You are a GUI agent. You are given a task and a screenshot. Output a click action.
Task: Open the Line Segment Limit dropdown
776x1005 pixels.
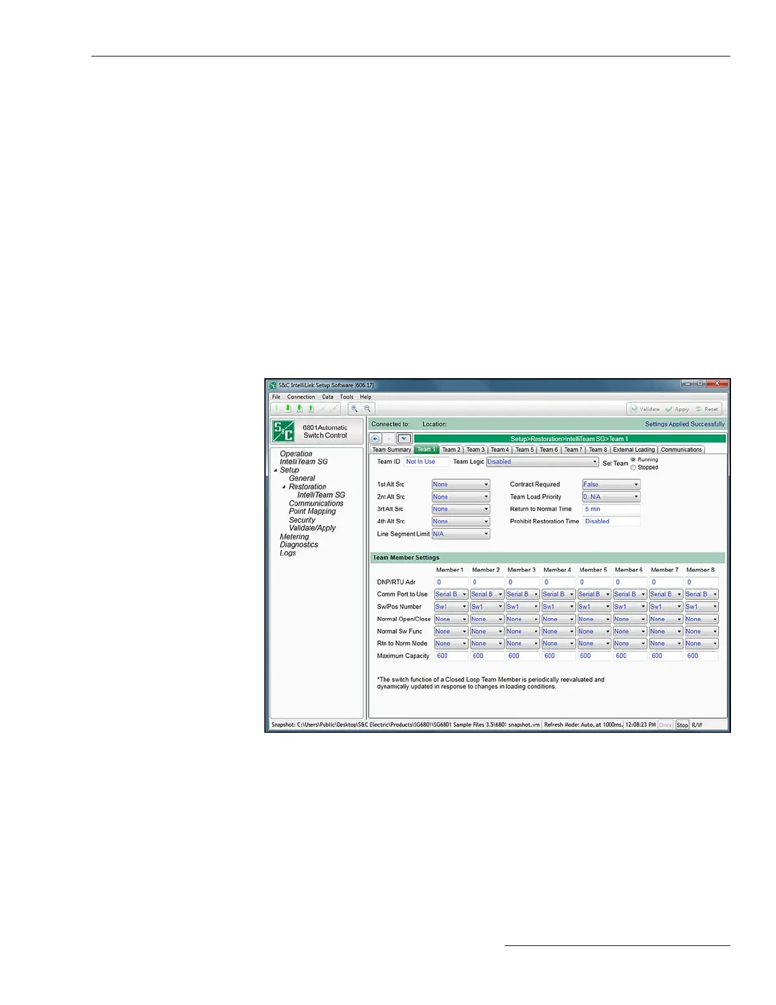pyautogui.click(x=461, y=534)
